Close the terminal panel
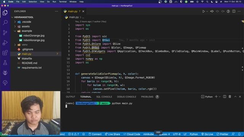This screenshot has width=244, height=137. (x=240, y=97)
